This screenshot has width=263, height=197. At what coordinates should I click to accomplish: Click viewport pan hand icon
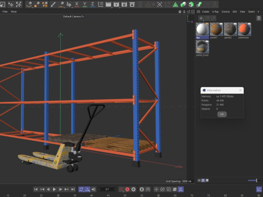(x=180, y=11)
